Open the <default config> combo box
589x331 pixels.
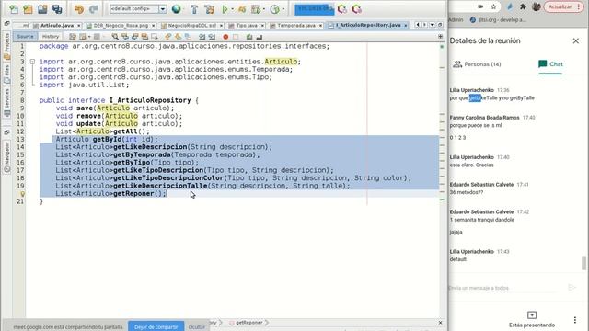click(x=138, y=8)
